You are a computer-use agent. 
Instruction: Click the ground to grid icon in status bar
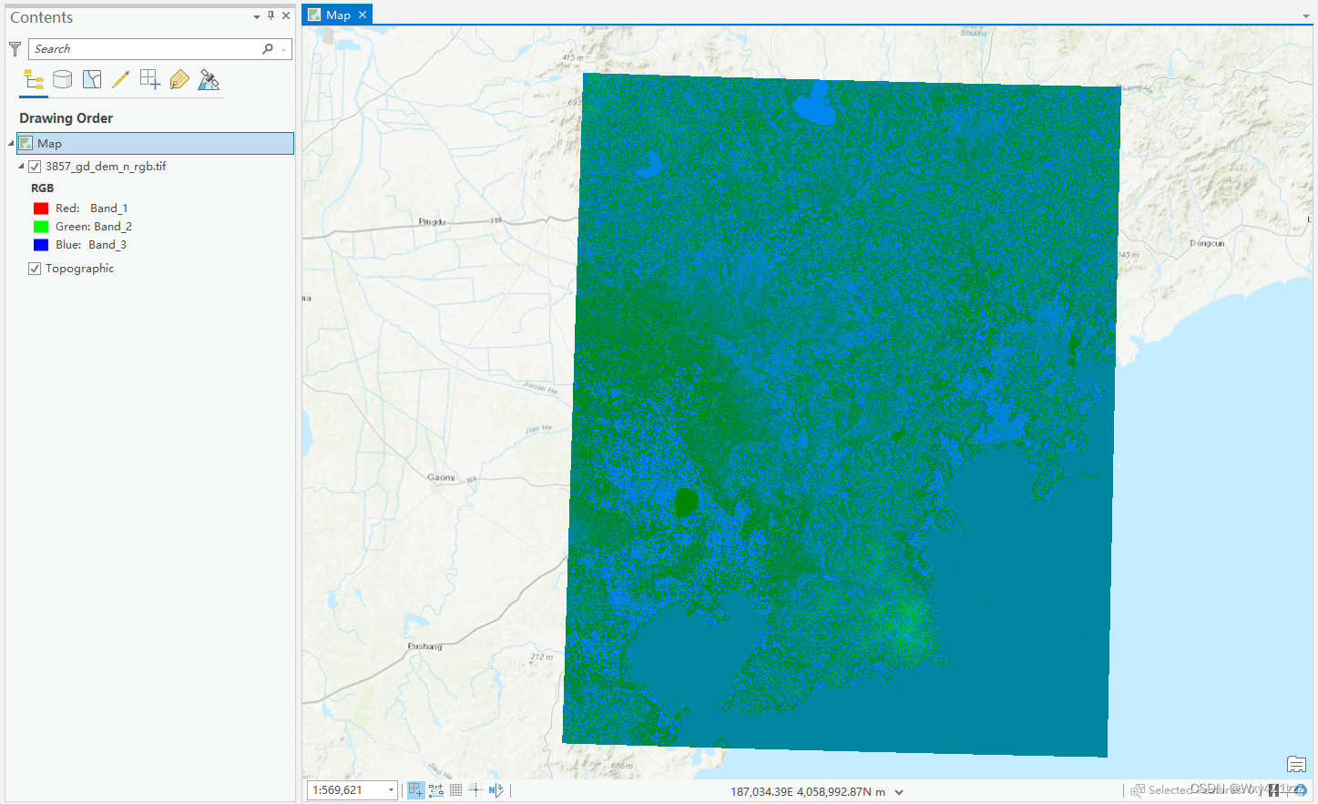click(x=496, y=790)
